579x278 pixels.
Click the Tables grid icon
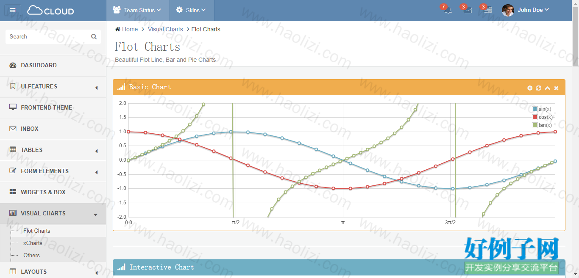[13, 150]
